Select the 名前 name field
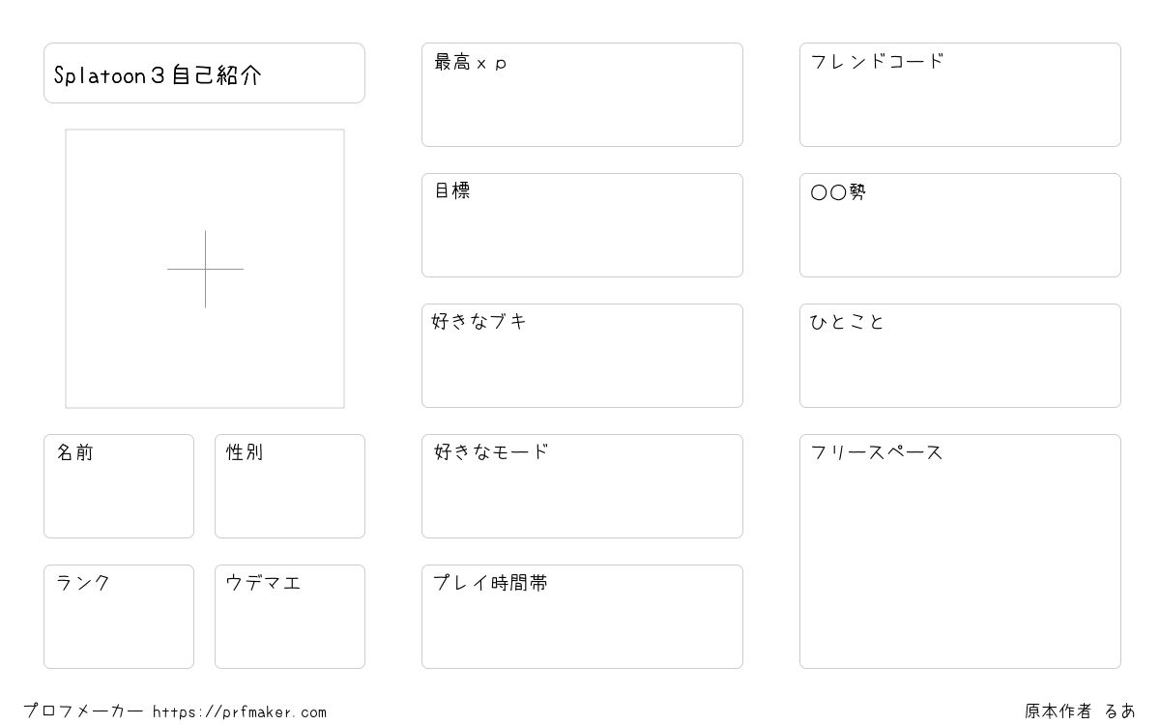Screen dimensions: 1160x725 119,486
